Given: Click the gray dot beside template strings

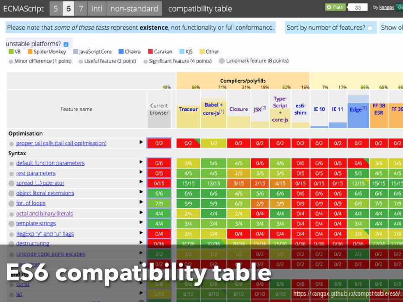Looking at the screenshot, I should coord(12,224).
